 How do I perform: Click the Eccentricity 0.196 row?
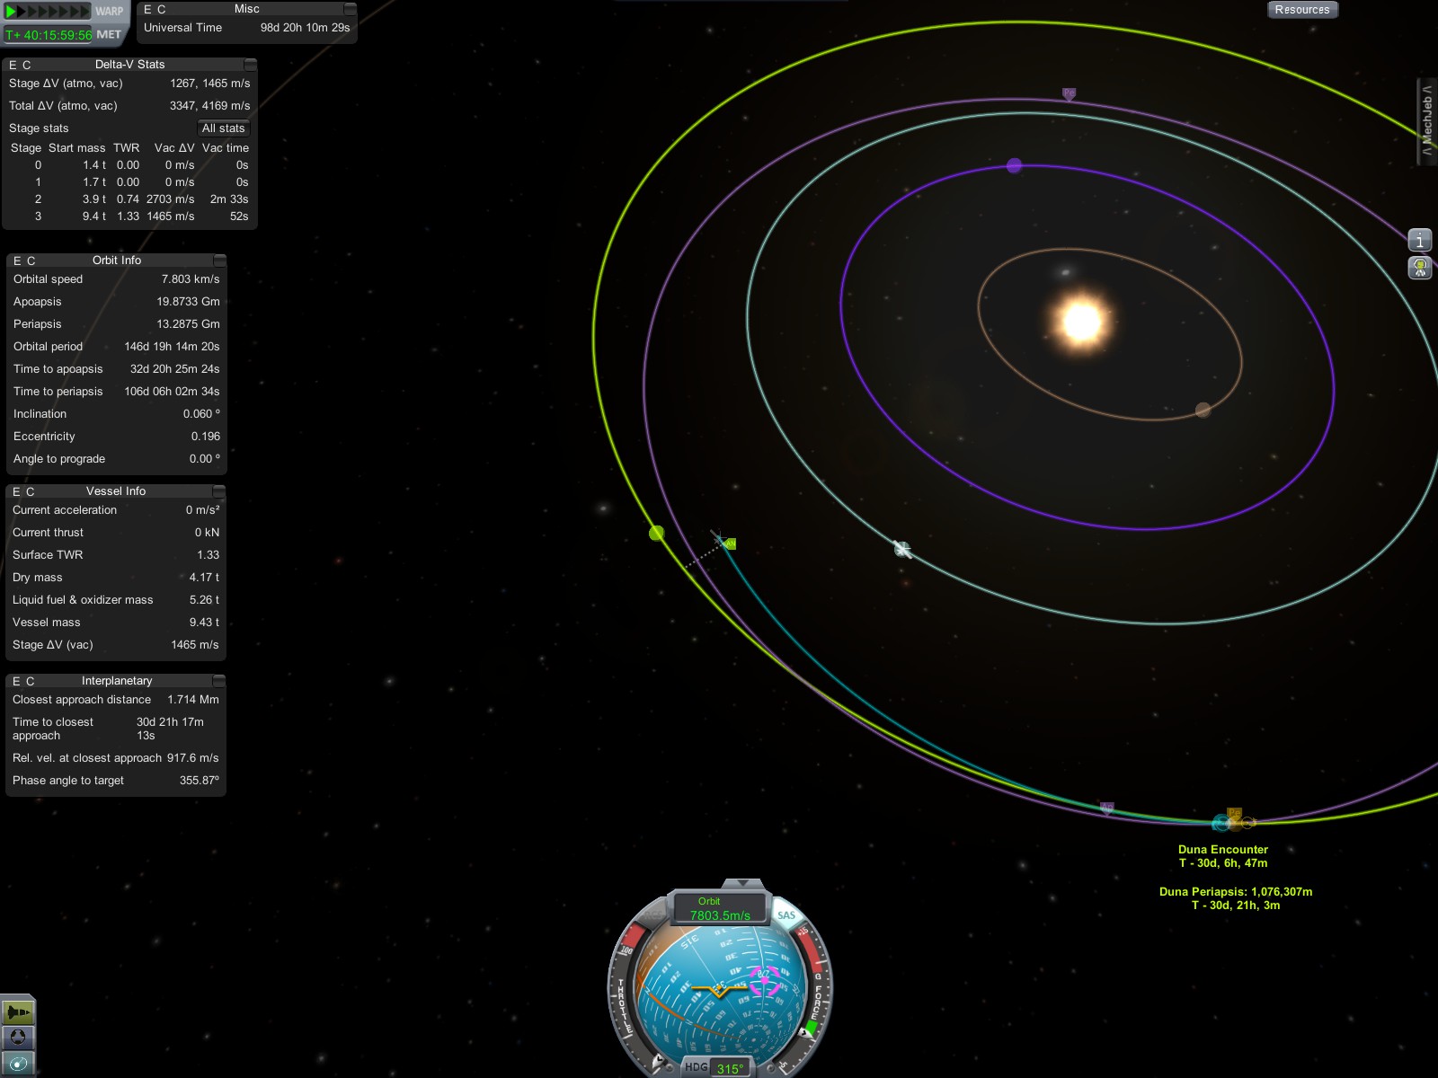click(x=117, y=437)
